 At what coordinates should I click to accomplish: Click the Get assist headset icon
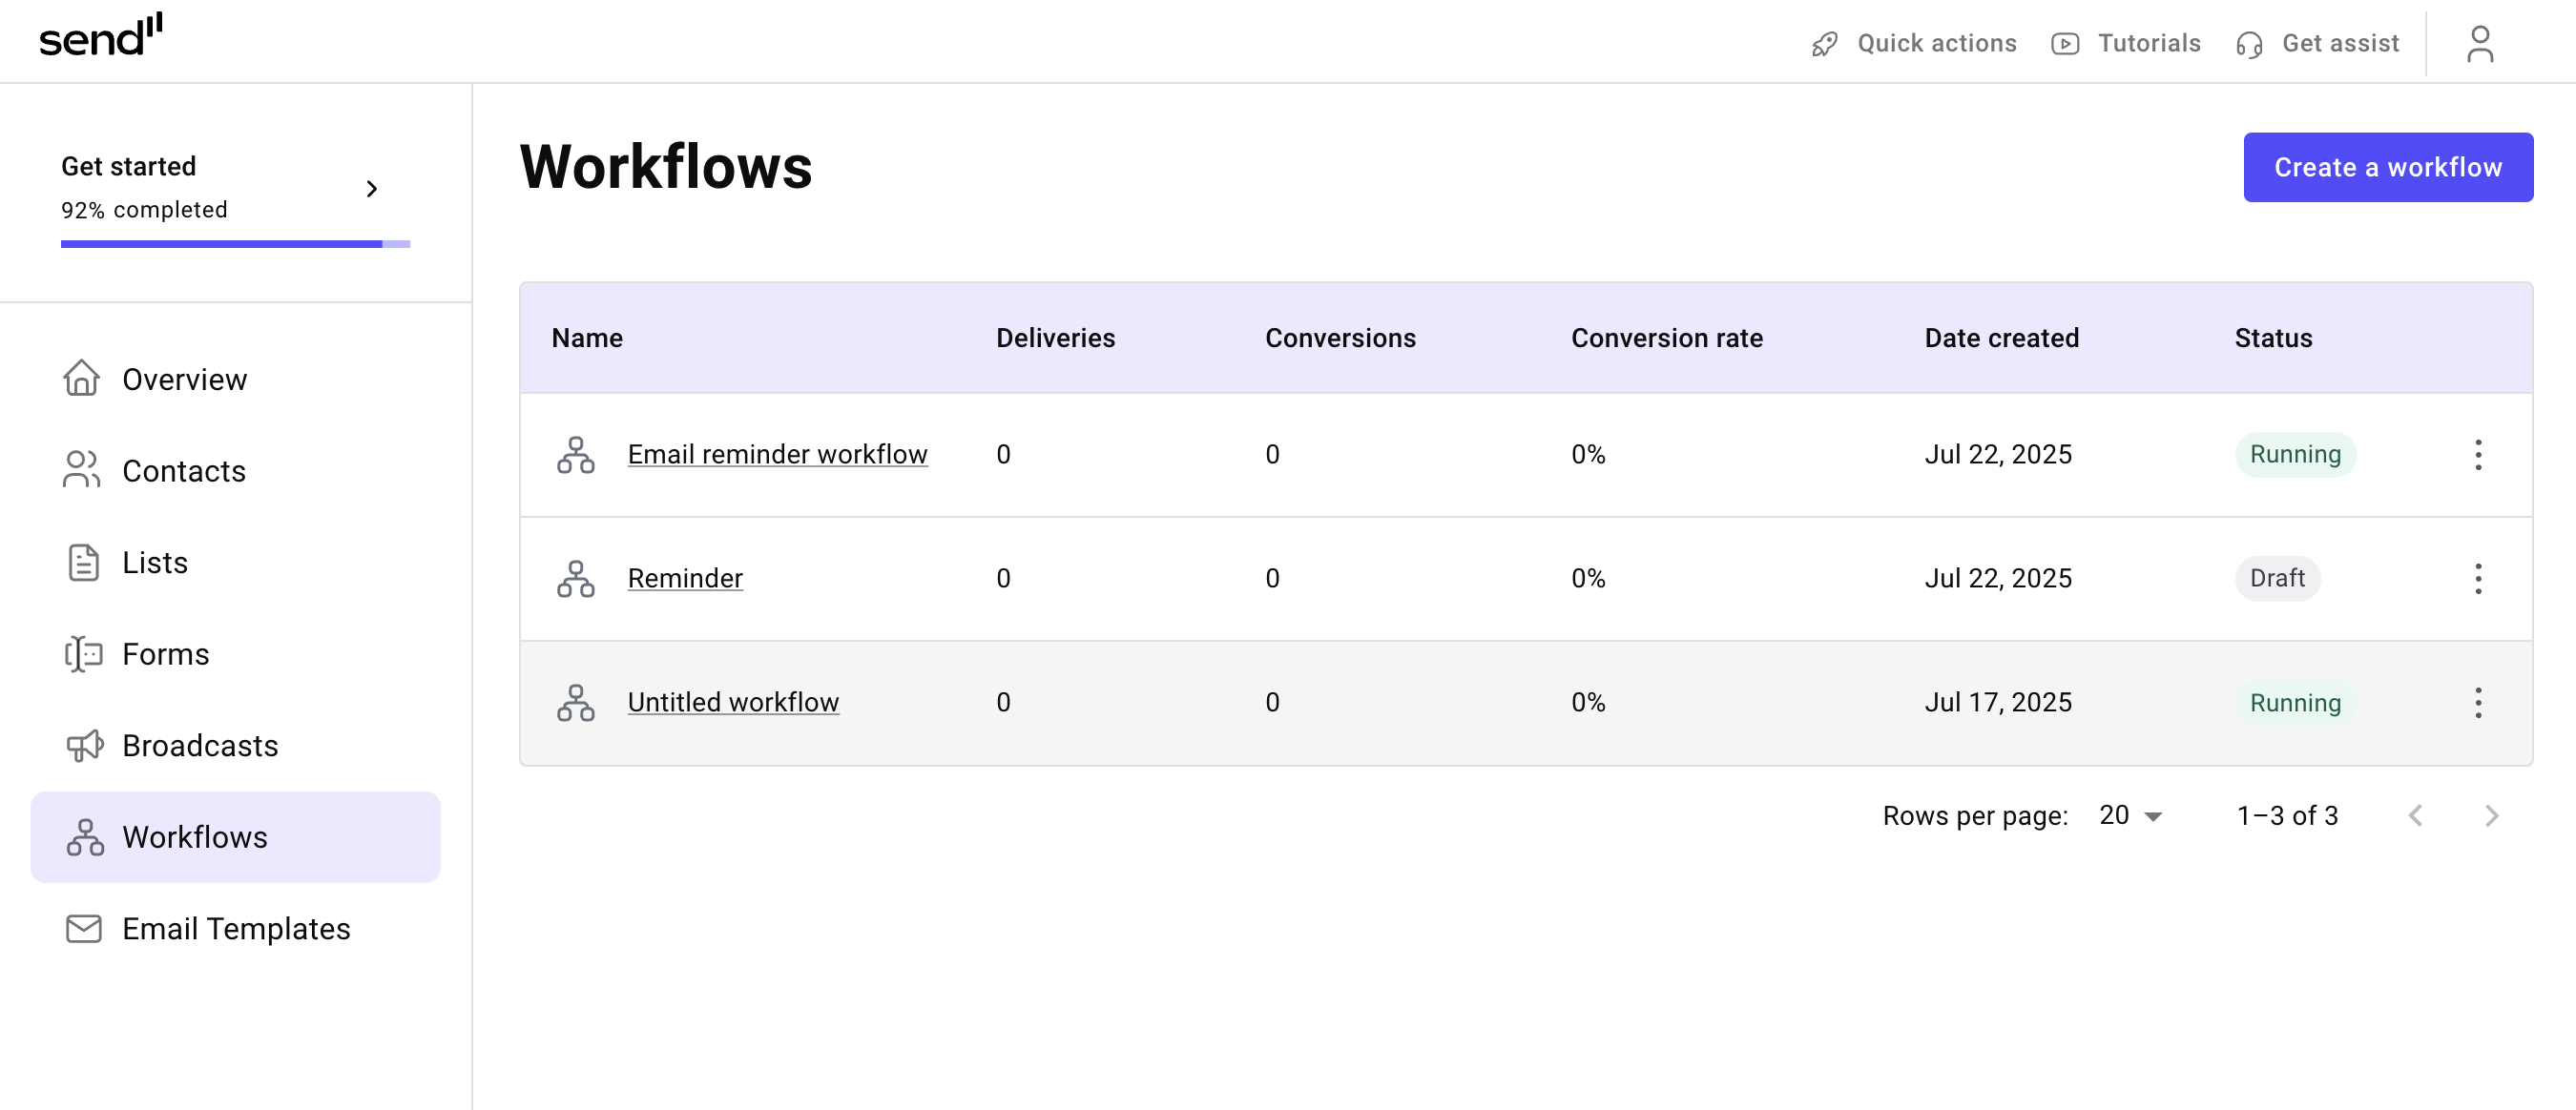click(x=2249, y=45)
